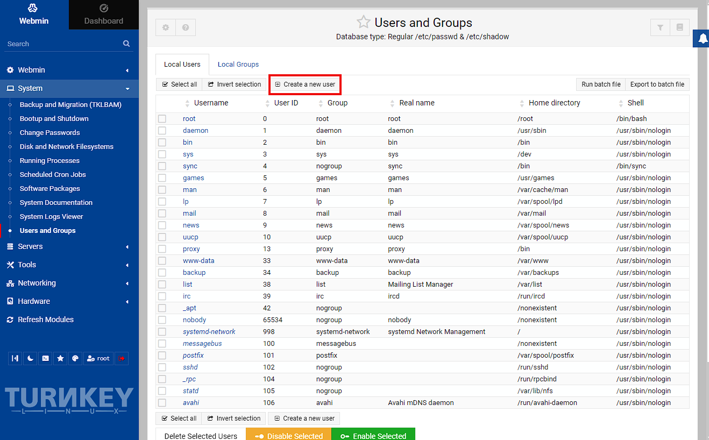This screenshot has width=709, height=440.
Task: Toggle night mode with the moon icon
Action: click(x=30, y=358)
